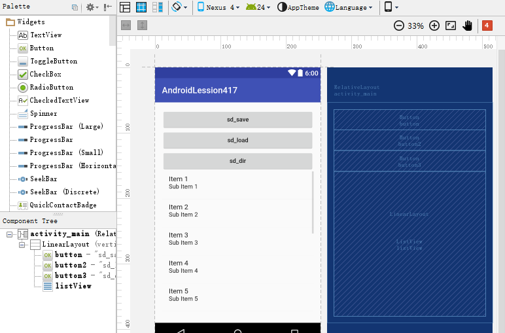Open the AppTheme selector

(x=298, y=7)
